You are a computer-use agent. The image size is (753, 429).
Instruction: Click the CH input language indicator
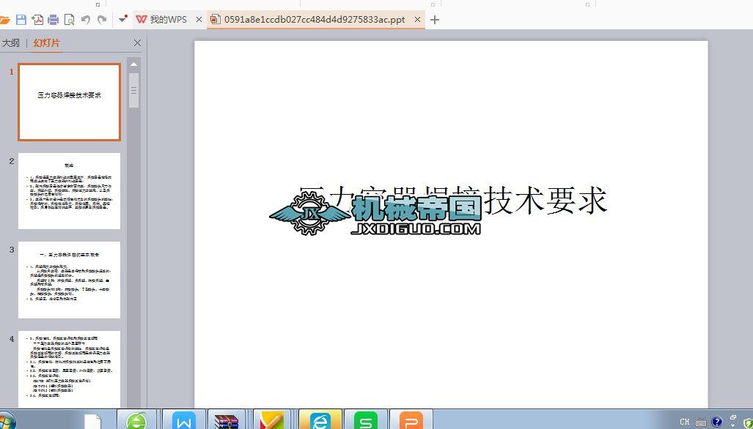[685, 422]
